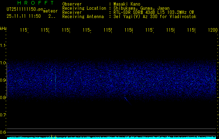The height and width of the screenshot is (139, 219).
Task: Click the first time marker on the time axis
Action: [24, 31]
